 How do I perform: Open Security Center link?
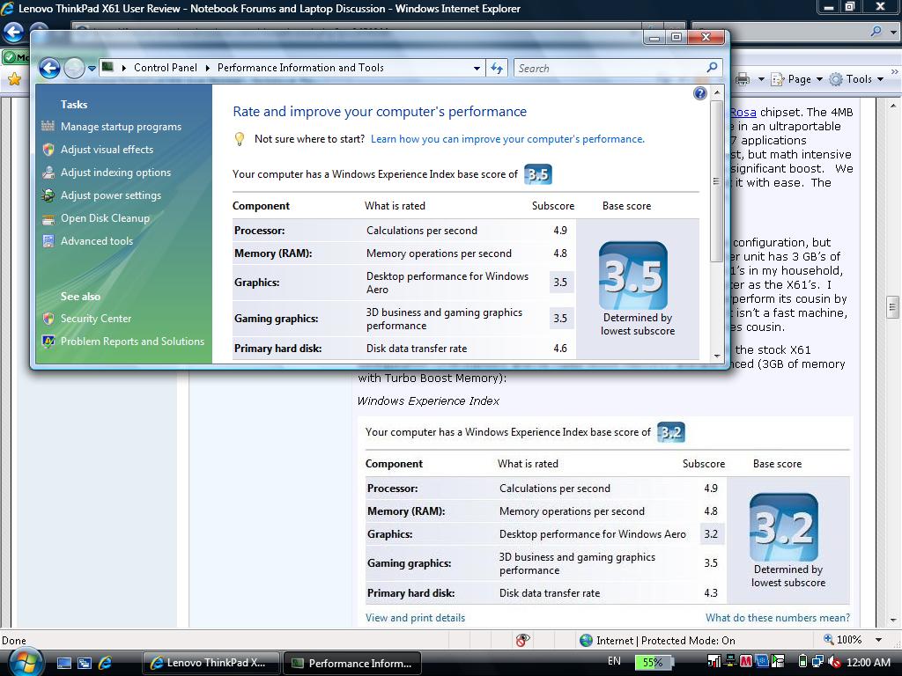tap(96, 319)
